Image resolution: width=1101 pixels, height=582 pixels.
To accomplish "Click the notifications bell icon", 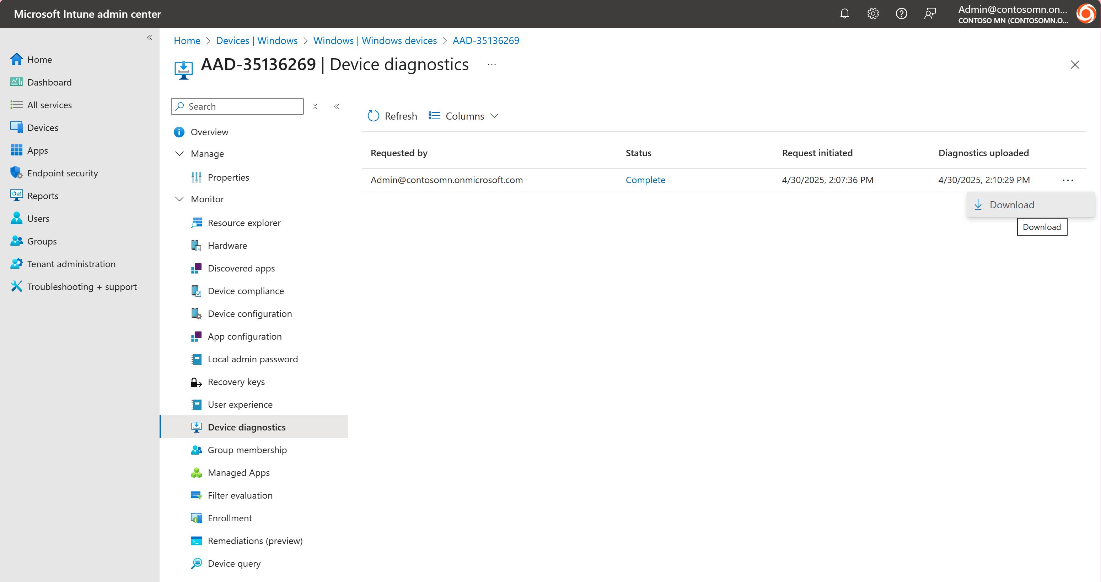I will (844, 13).
